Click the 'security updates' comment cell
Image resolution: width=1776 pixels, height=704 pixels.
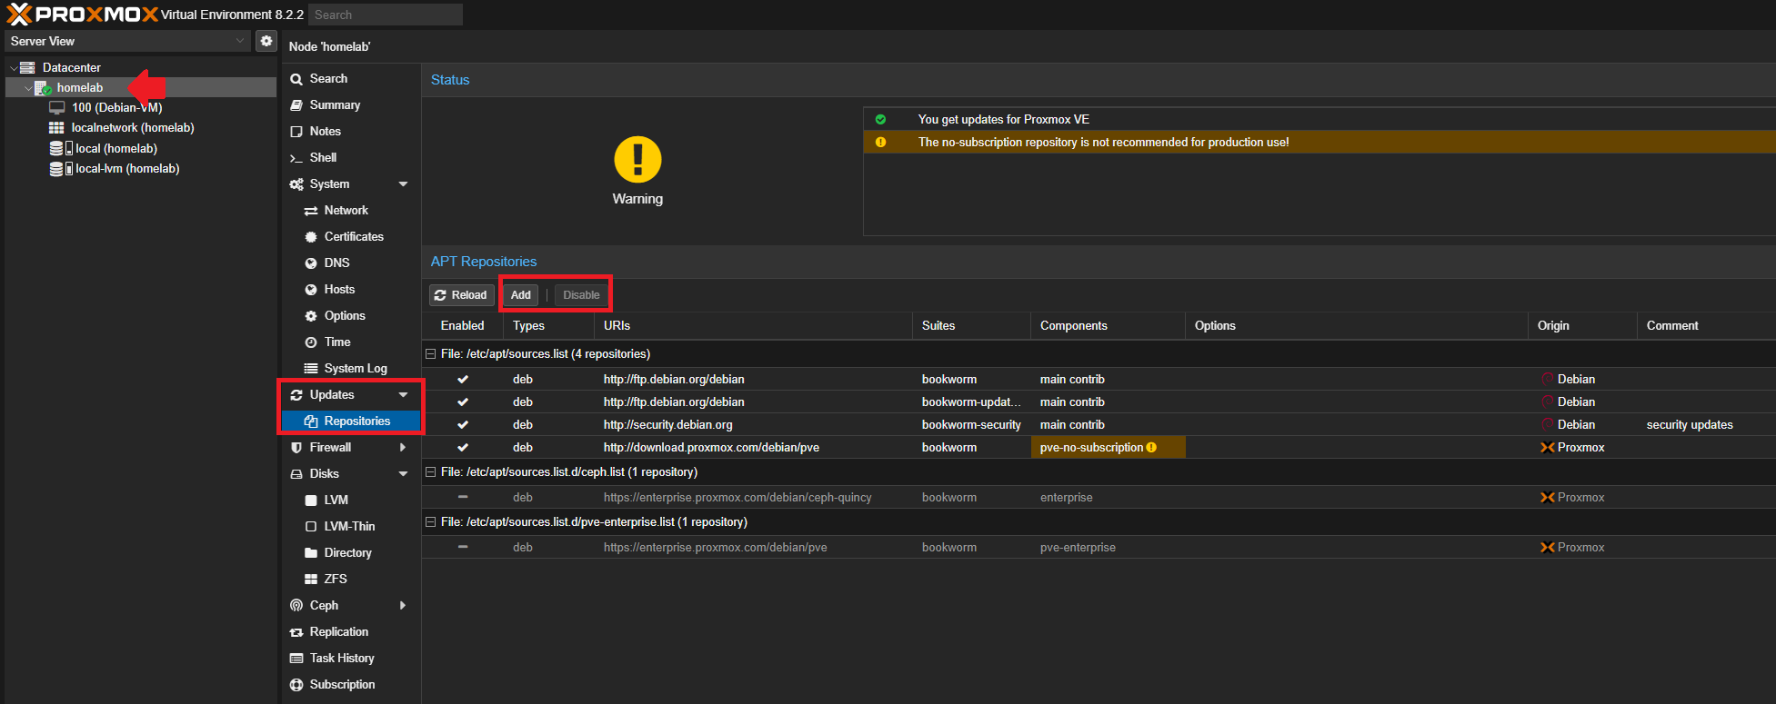(x=1706, y=425)
